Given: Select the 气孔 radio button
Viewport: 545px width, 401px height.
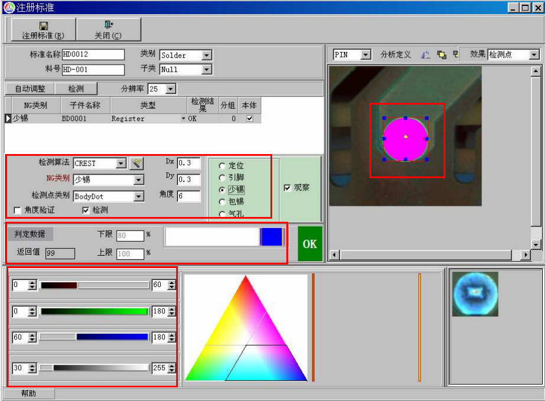Looking at the screenshot, I should pos(222,213).
